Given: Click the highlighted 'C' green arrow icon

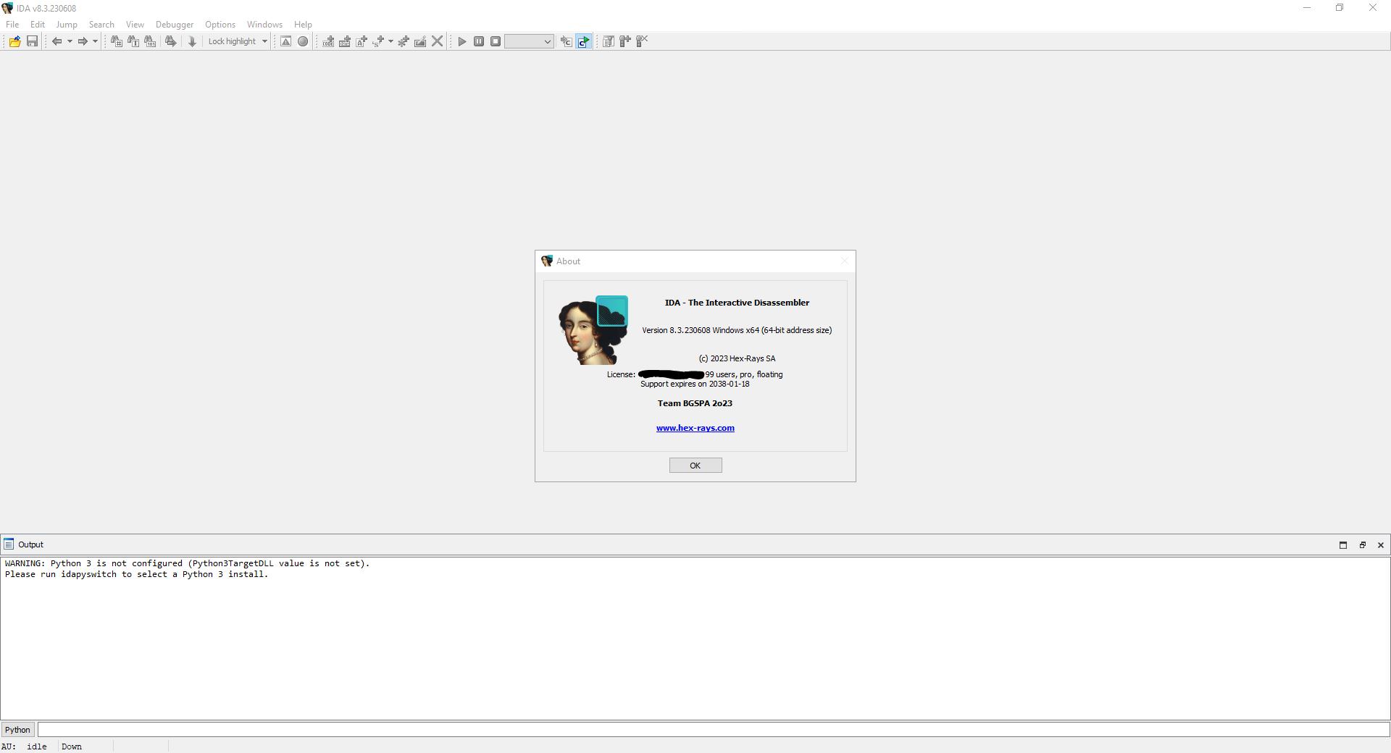Looking at the screenshot, I should (584, 41).
